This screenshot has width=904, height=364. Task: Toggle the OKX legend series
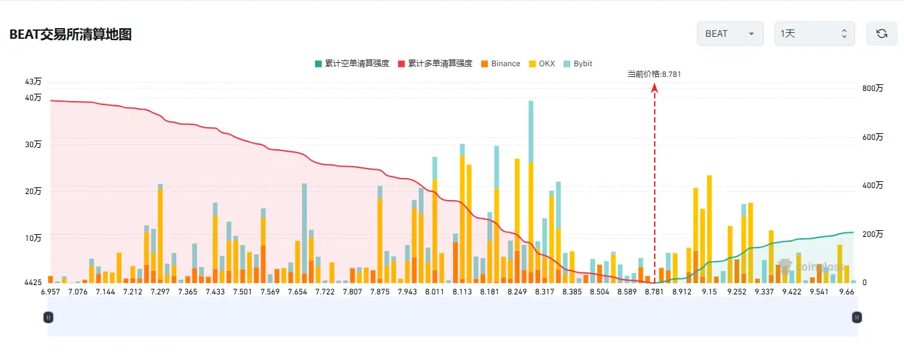click(x=541, y=64)
